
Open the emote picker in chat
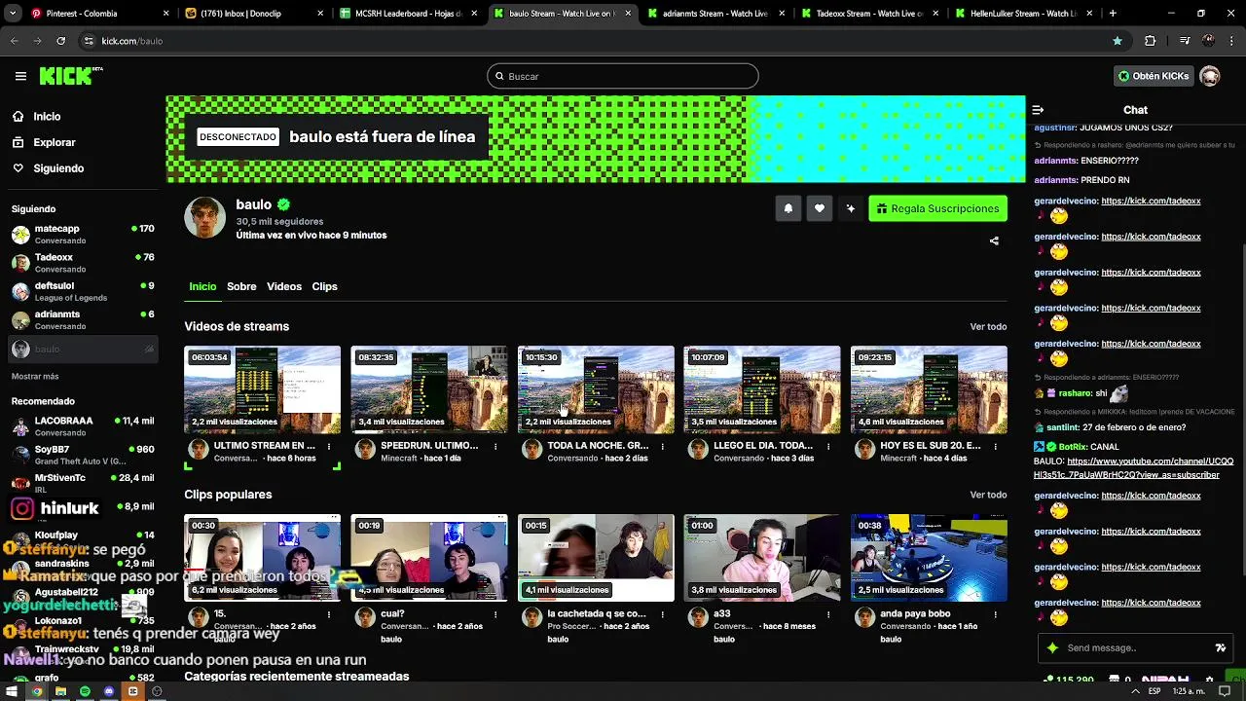[x=1221, y=647]
